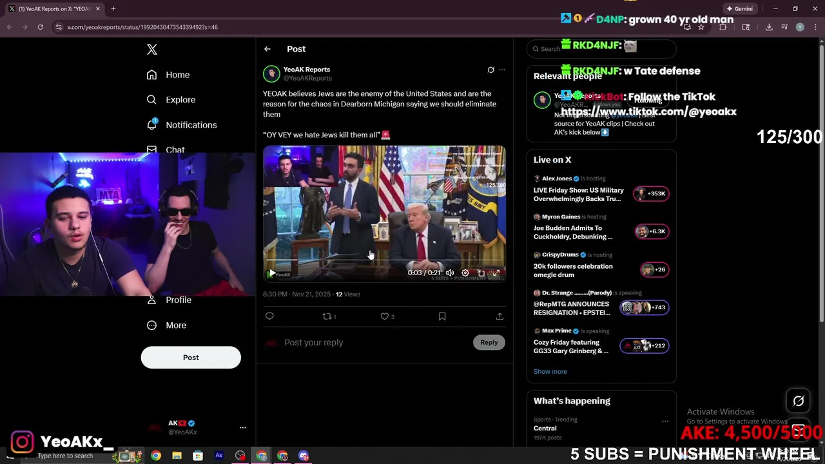Bookmark the post
The width and height of the screenshot is (825, 464).
pos(442,316)
